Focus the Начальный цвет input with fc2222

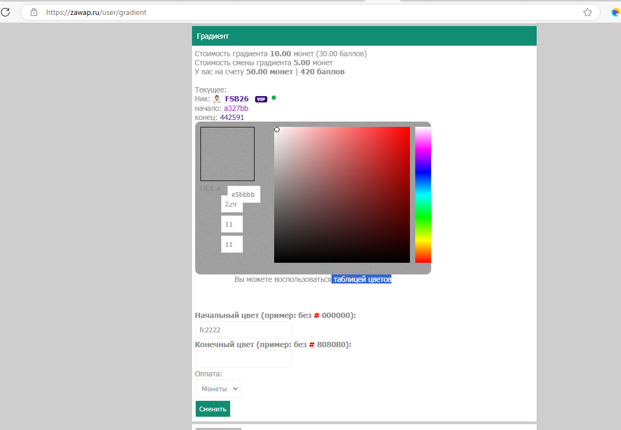coord(243,330)
